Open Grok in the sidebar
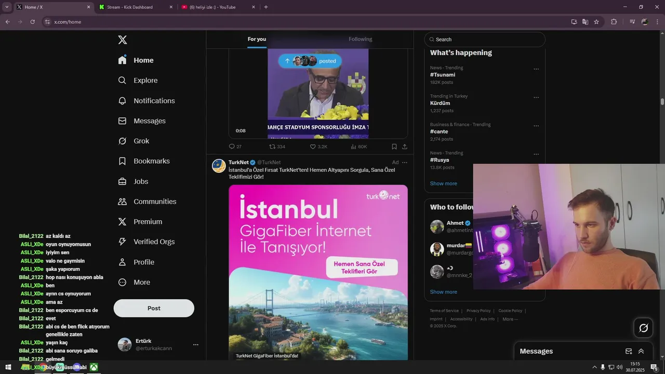The width and height of the screenshot is (665, 374). click(134, 141)
